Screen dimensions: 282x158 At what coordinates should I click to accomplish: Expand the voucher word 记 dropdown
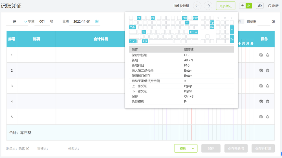pyautogui.click(x=26, y=21)
